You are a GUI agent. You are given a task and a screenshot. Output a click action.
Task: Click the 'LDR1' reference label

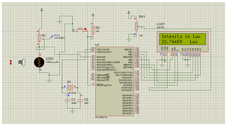pyautogui.click(x=50, y=59)
